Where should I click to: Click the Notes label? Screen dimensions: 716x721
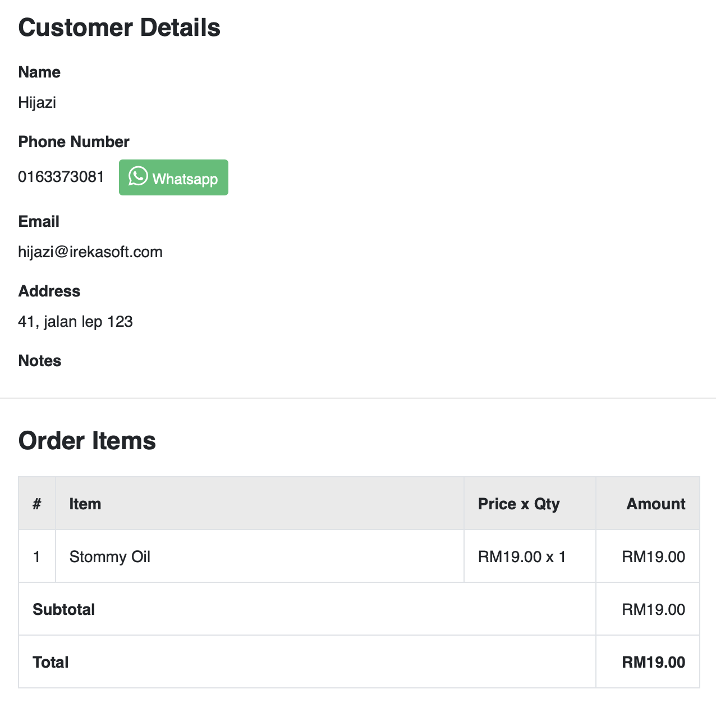[x=40, y=360]
